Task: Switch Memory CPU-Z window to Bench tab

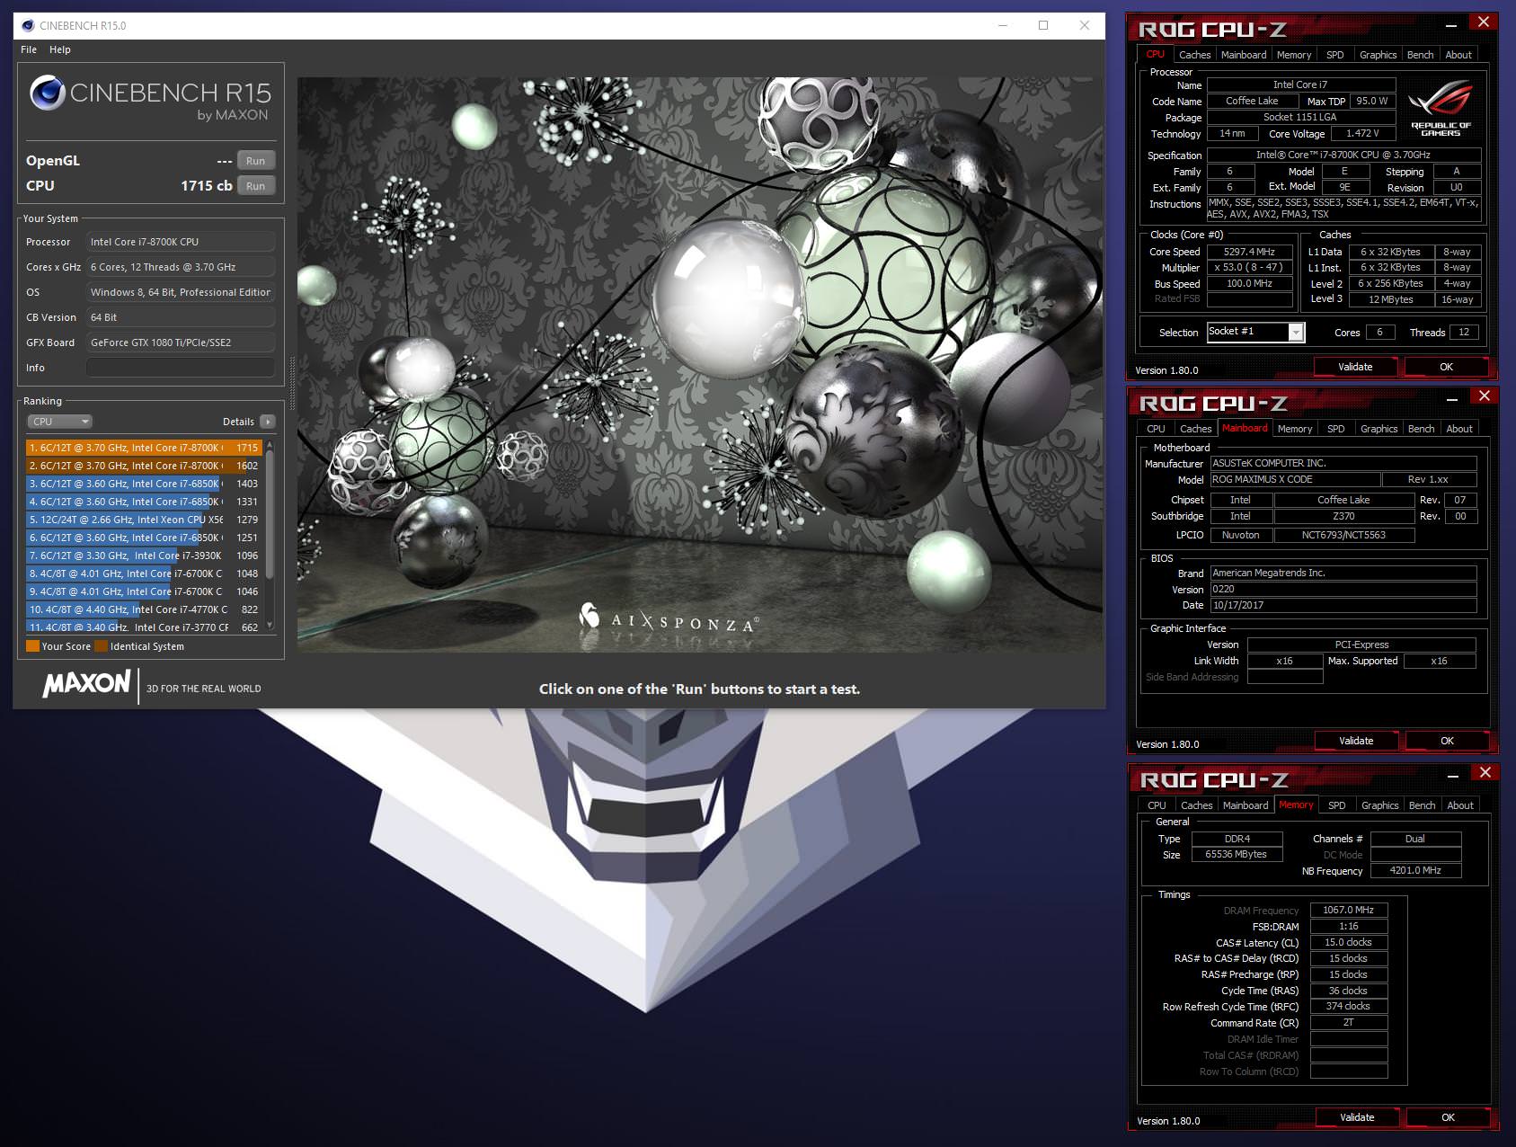Action: point(1422,805)
